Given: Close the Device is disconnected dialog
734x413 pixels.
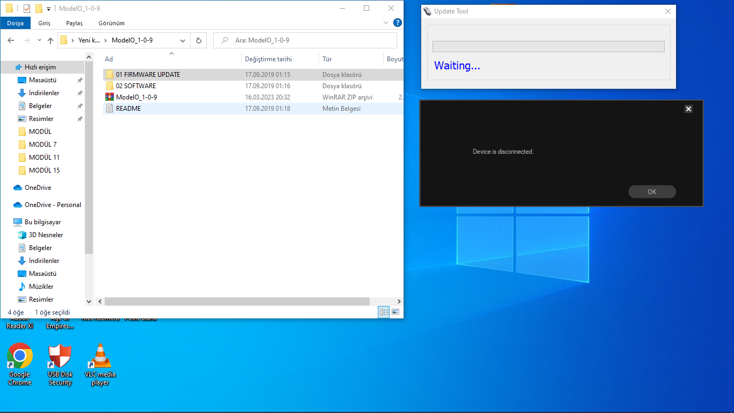Looking at the screenshot, I should [688, 109].
